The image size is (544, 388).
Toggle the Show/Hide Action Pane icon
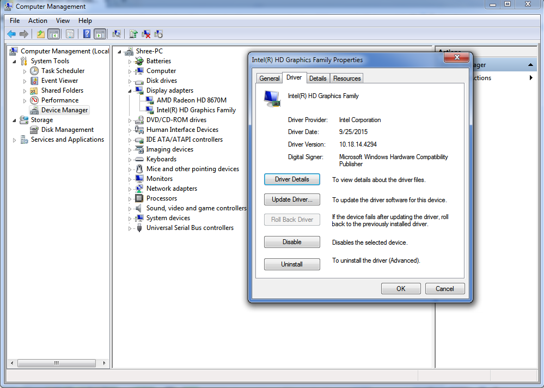tap(100, 34)
